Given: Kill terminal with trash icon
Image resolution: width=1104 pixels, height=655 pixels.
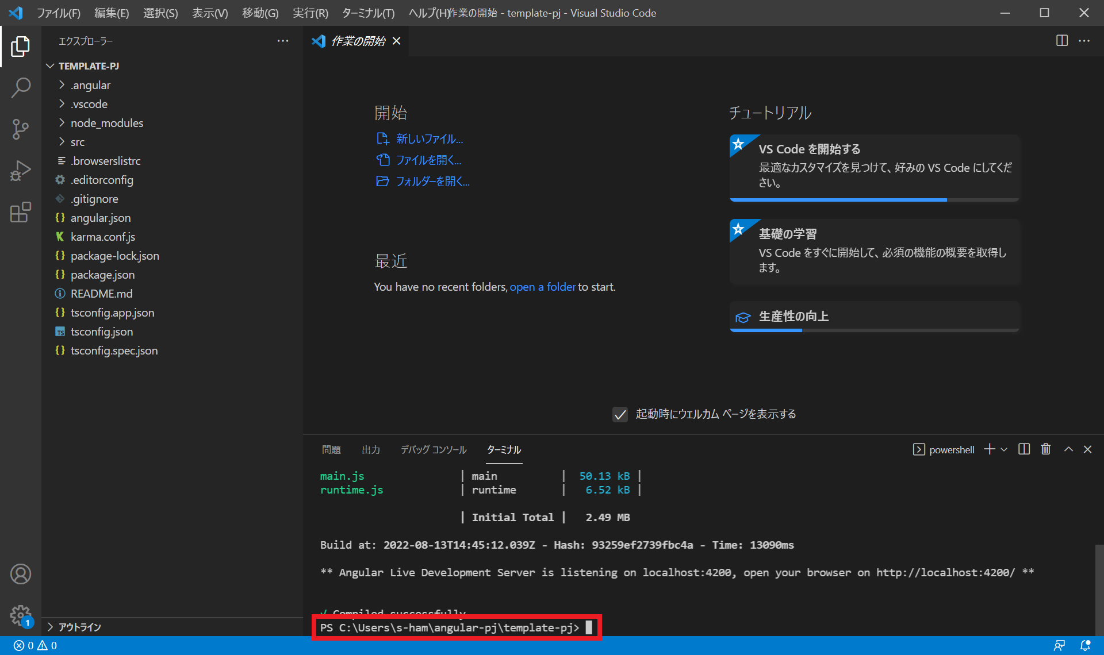Looking at the screenshot, I should point(1046,449).
